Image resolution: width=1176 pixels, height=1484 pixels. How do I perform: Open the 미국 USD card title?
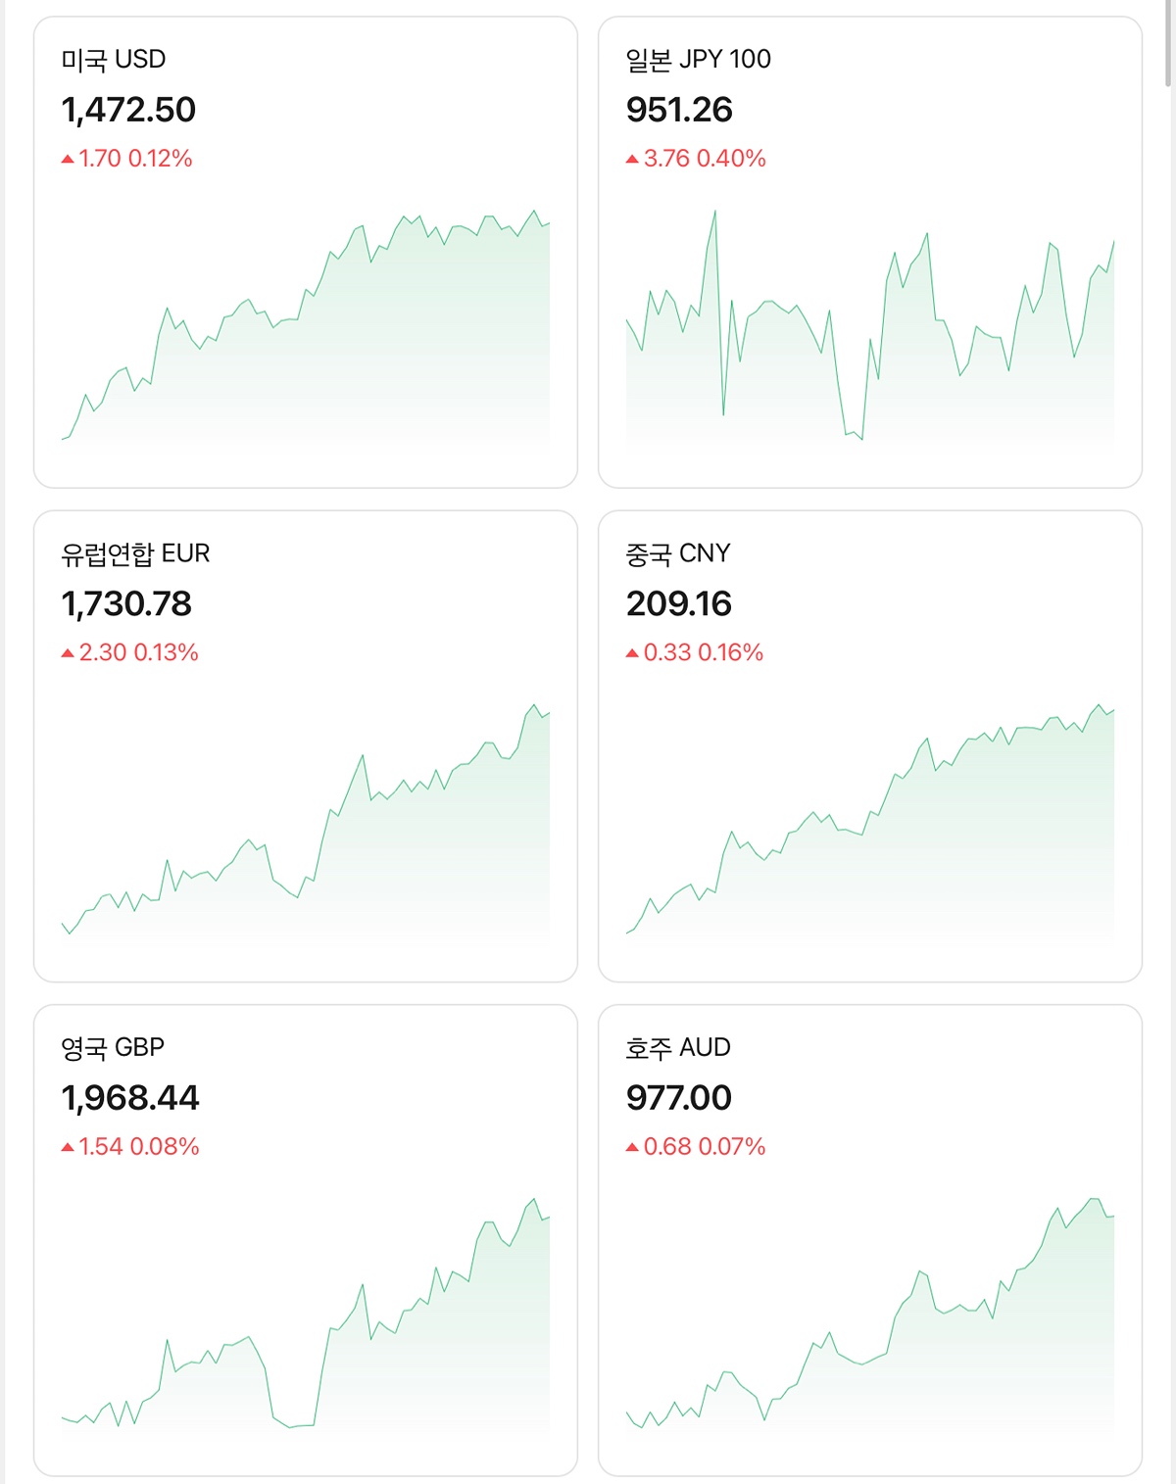pyautogui.click(x=114, y=60)
